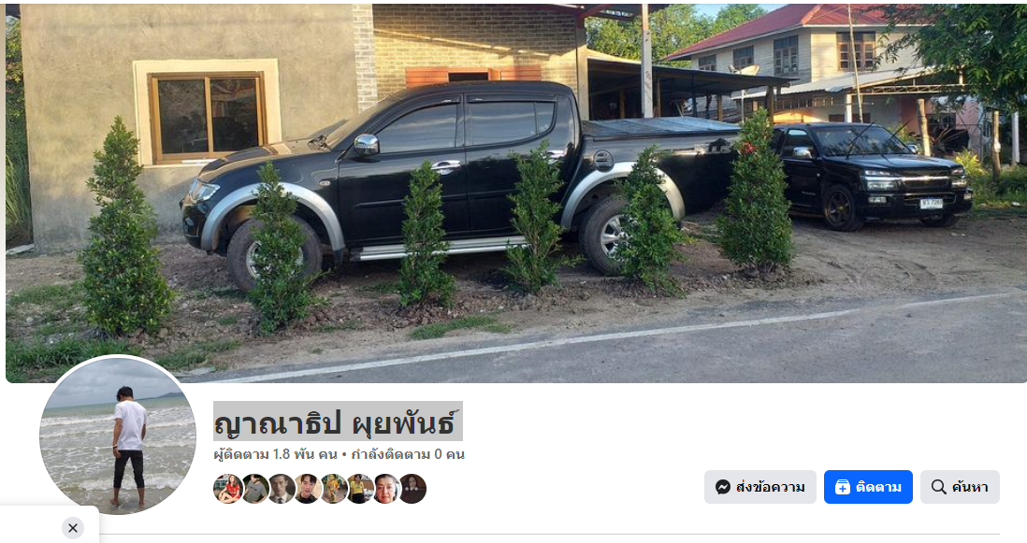
Task: Open follower avatar of woman in red dress
Action: click(228, 489)
